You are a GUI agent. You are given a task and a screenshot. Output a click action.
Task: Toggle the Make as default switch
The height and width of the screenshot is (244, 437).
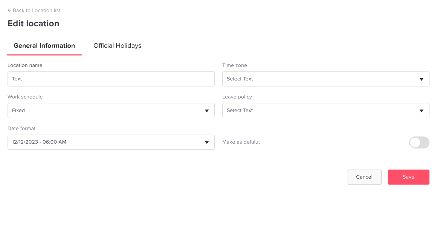[x=419, y=142]
